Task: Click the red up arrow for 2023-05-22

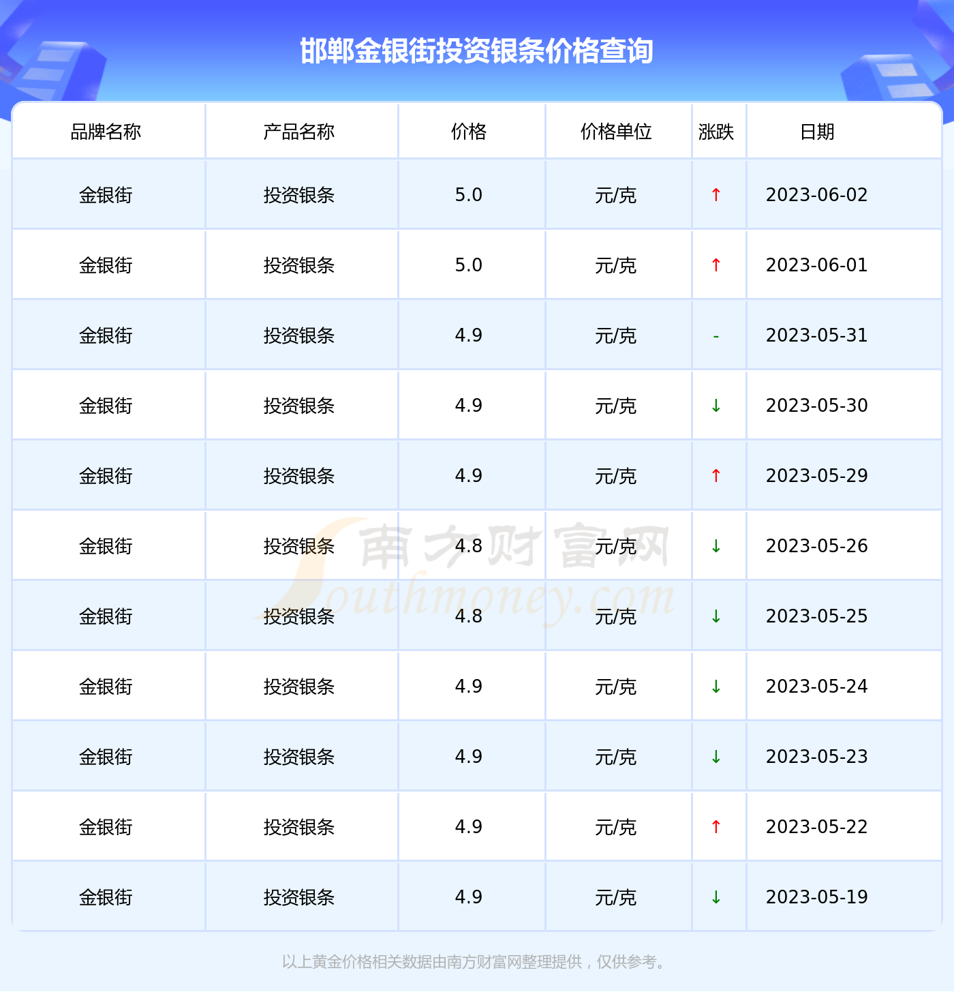Action: click(x=716, y=827)
